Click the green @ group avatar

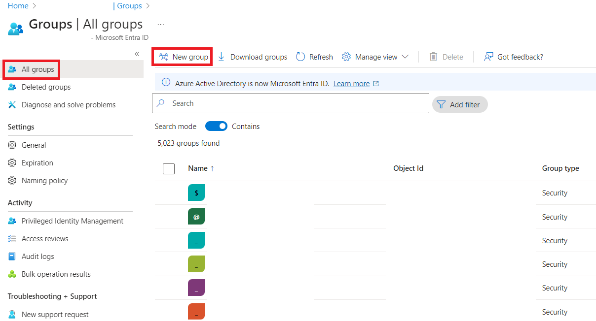[196, 216]
